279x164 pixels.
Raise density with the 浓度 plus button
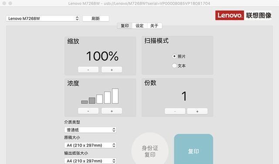click(x=112, y=111)
